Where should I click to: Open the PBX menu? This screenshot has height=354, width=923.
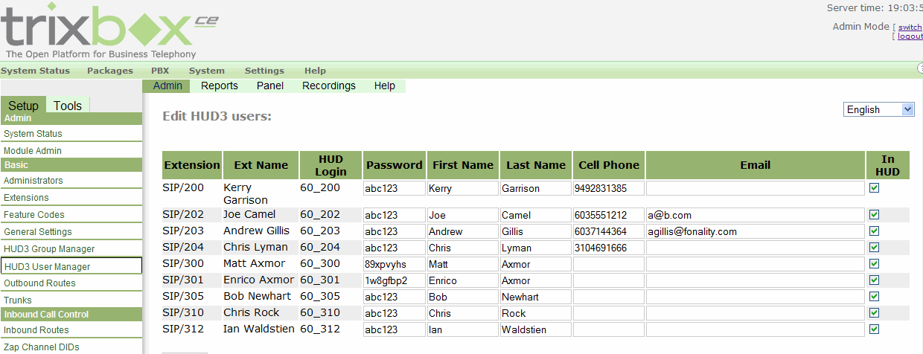point(160,71)
